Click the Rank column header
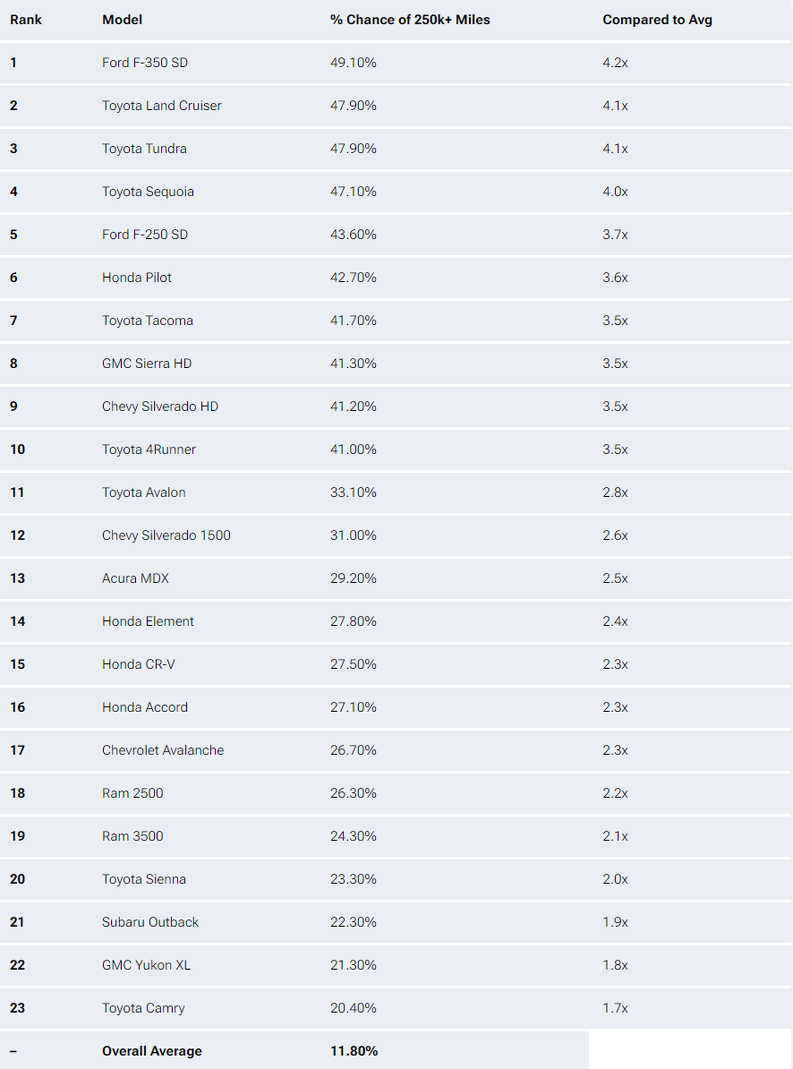This screenshot has width=793, height=1069. click(x=26, y=20)
